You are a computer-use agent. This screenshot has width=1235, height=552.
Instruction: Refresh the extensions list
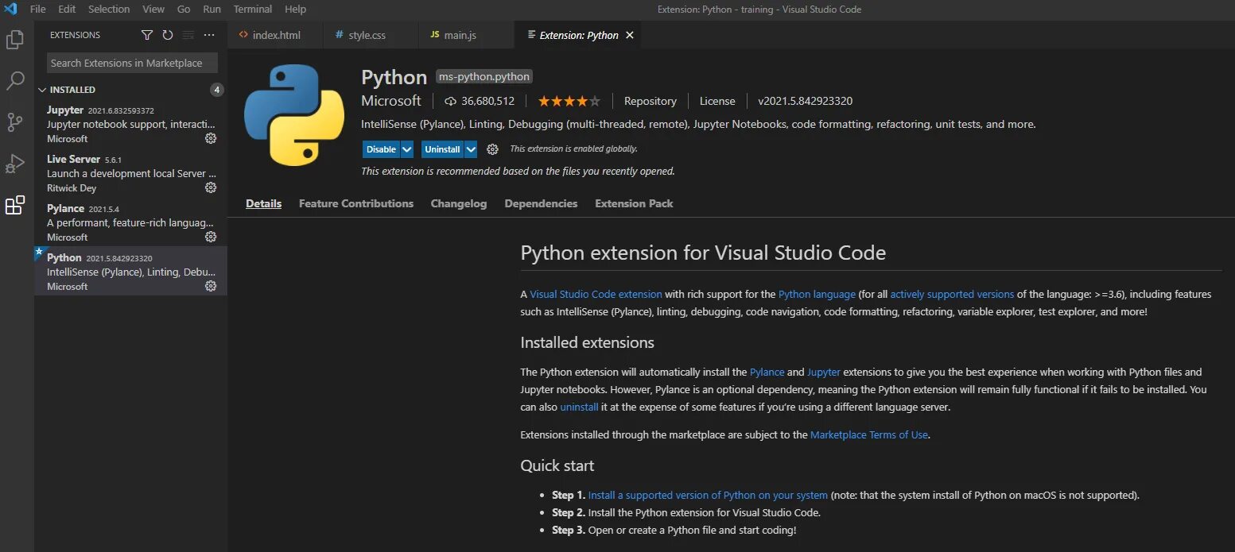pos(167,35)
